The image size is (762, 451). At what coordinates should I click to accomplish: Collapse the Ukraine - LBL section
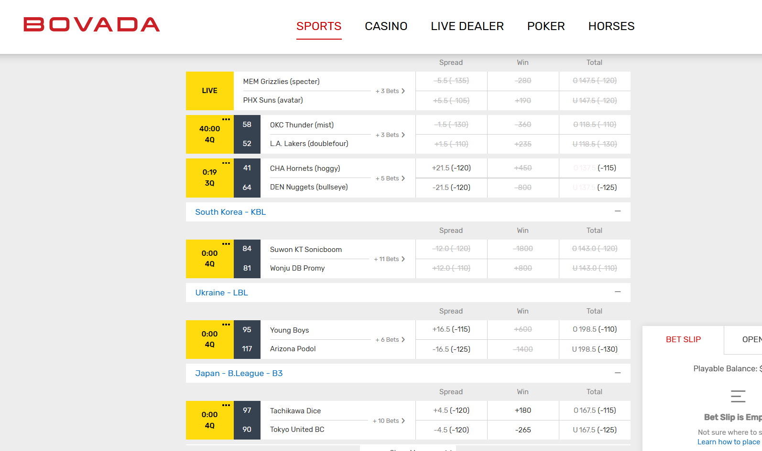click(x=618, y=292)
